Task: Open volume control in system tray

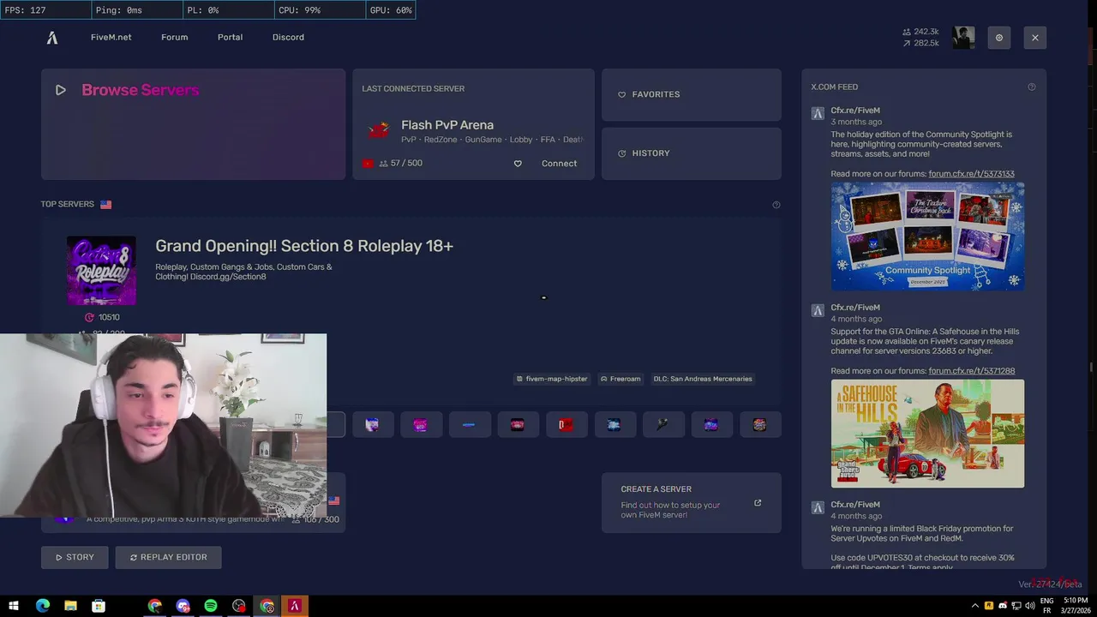Action: coord(1028,606)
